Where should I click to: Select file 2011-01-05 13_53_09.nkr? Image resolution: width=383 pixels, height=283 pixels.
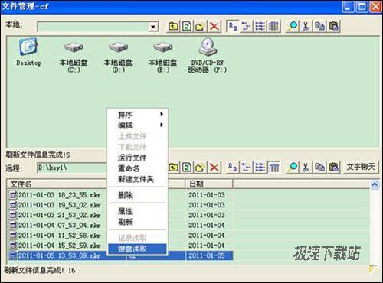pyautogui.click(x=54, y=255)
